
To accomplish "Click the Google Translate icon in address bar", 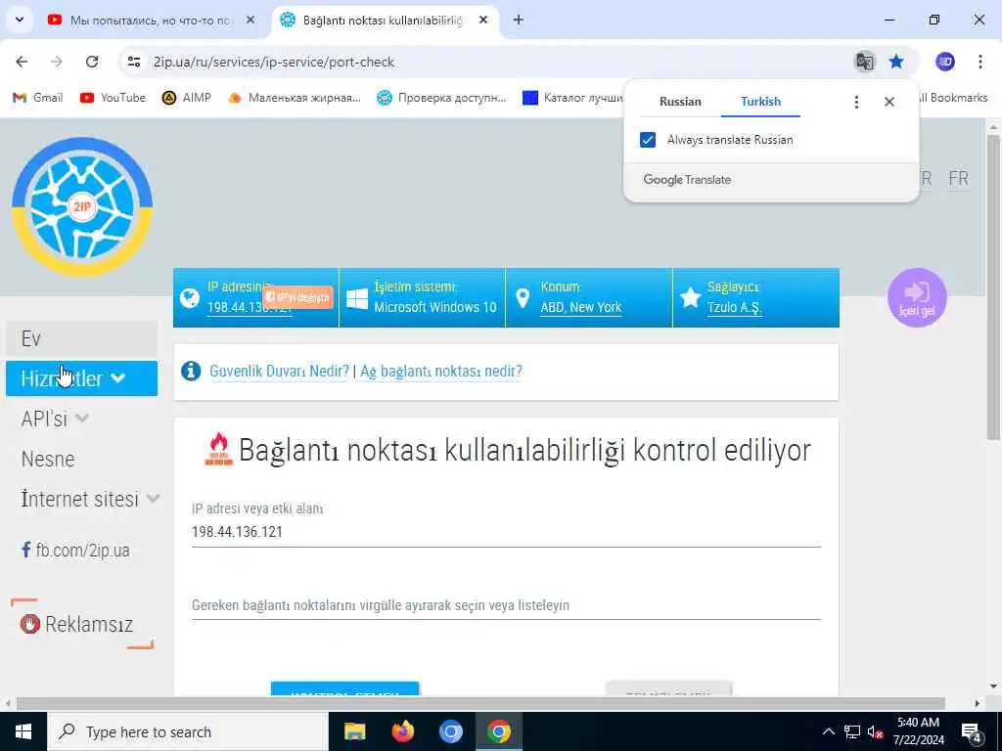I will pos(865,62).
